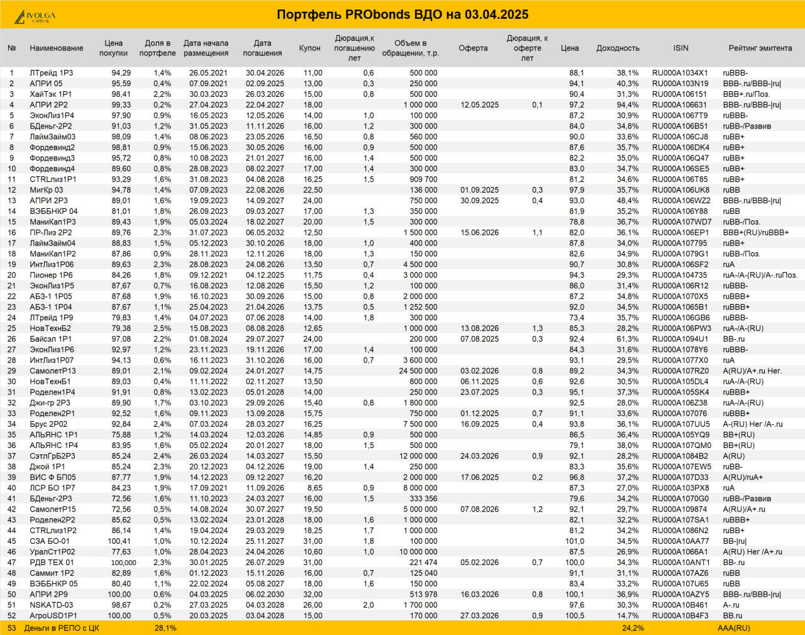Click the offer date '12.05.2025'

479,105
